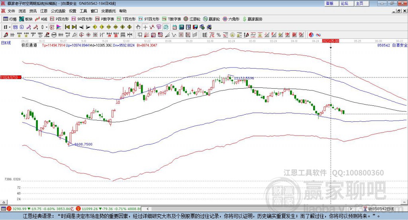Open the 文件 menu
The image size is (408, 220).
click(x=11, y=11)
